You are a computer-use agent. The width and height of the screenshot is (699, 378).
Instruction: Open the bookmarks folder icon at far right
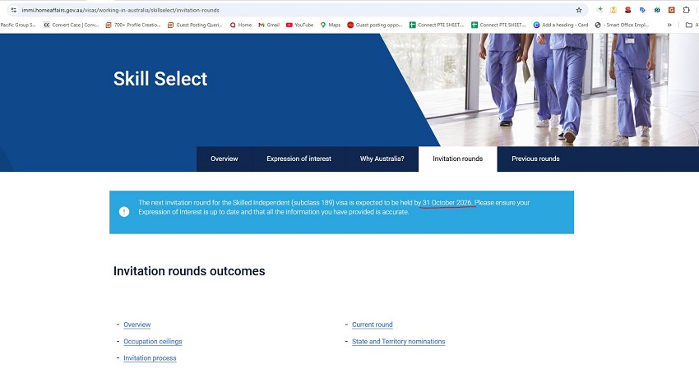(689, 25)
